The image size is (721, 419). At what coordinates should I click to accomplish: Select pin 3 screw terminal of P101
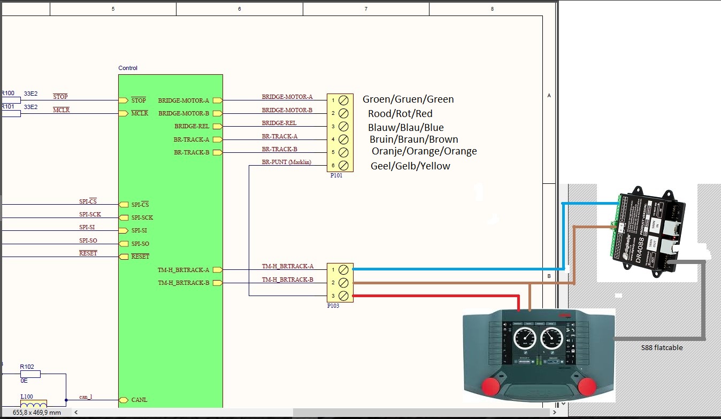344,126
